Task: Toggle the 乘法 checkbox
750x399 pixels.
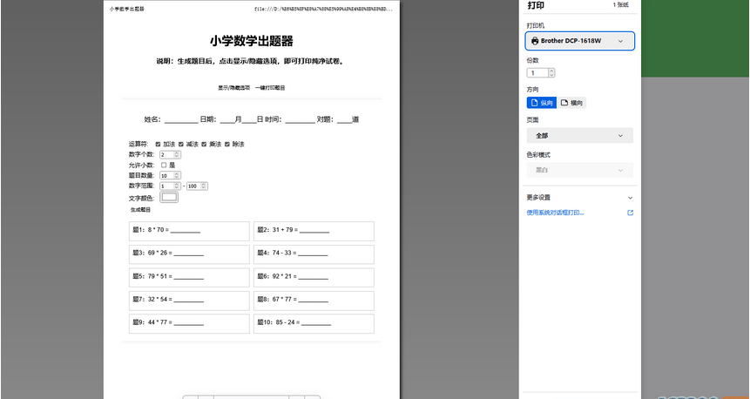Action: click(x=204, y=144)
